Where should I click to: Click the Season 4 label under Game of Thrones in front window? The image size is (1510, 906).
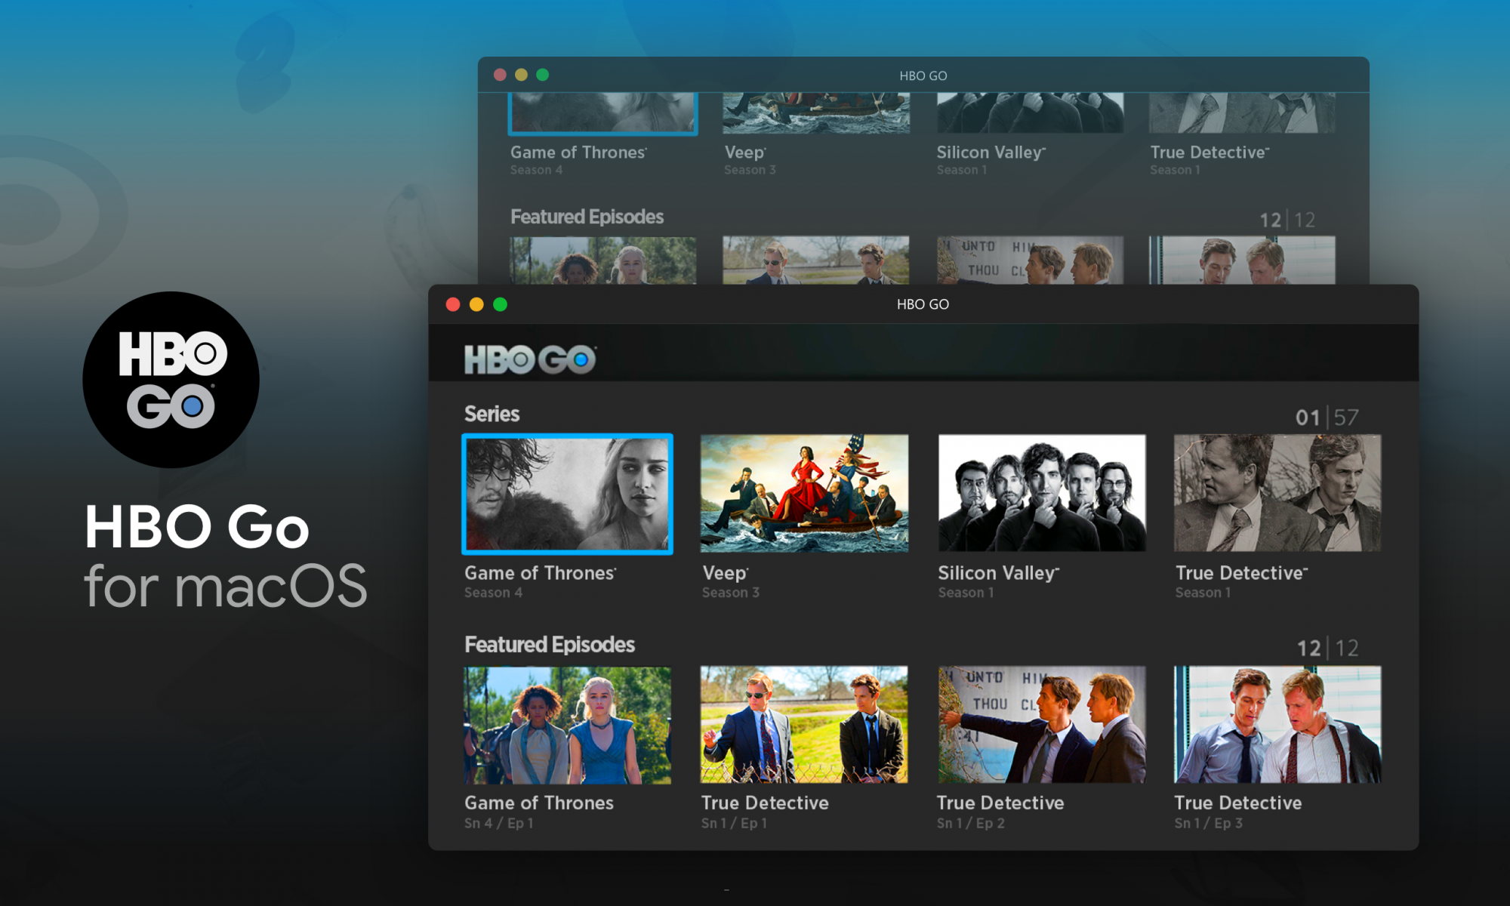click(493, 593)
